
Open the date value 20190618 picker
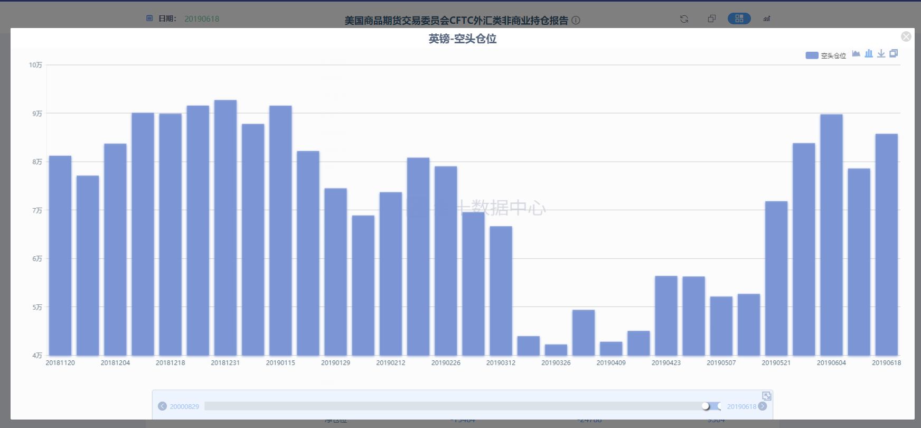(202, 19)
